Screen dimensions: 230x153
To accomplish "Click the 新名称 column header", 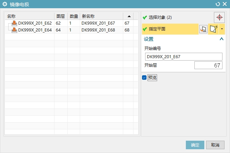I will (x=101, y=16).
